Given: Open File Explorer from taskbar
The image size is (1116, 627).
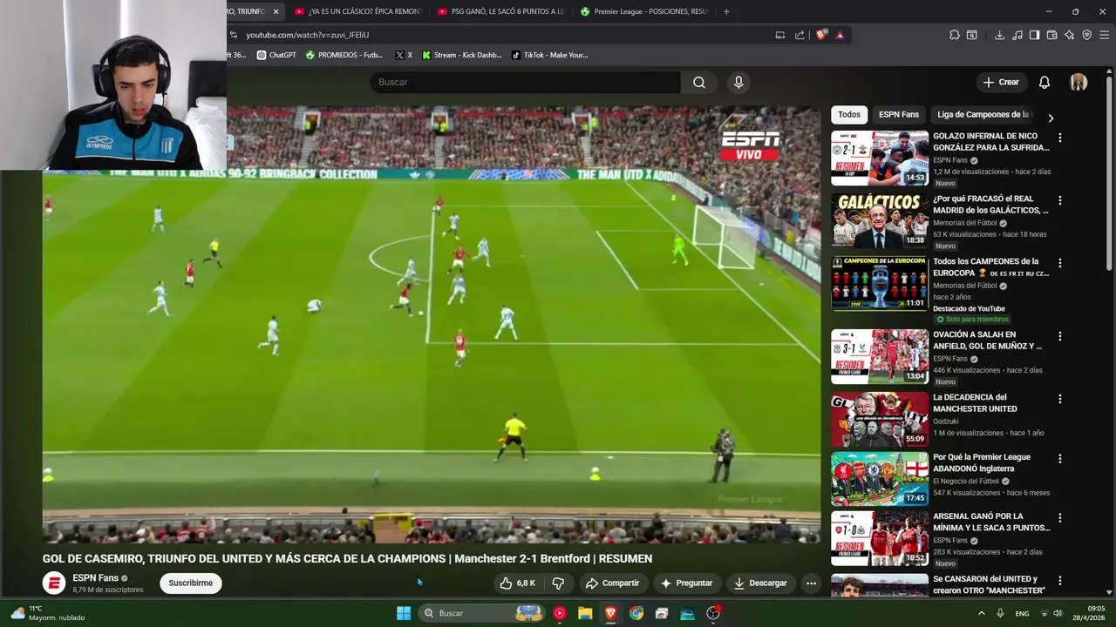Looking at the screenshot, I should (x=585, y=613).
